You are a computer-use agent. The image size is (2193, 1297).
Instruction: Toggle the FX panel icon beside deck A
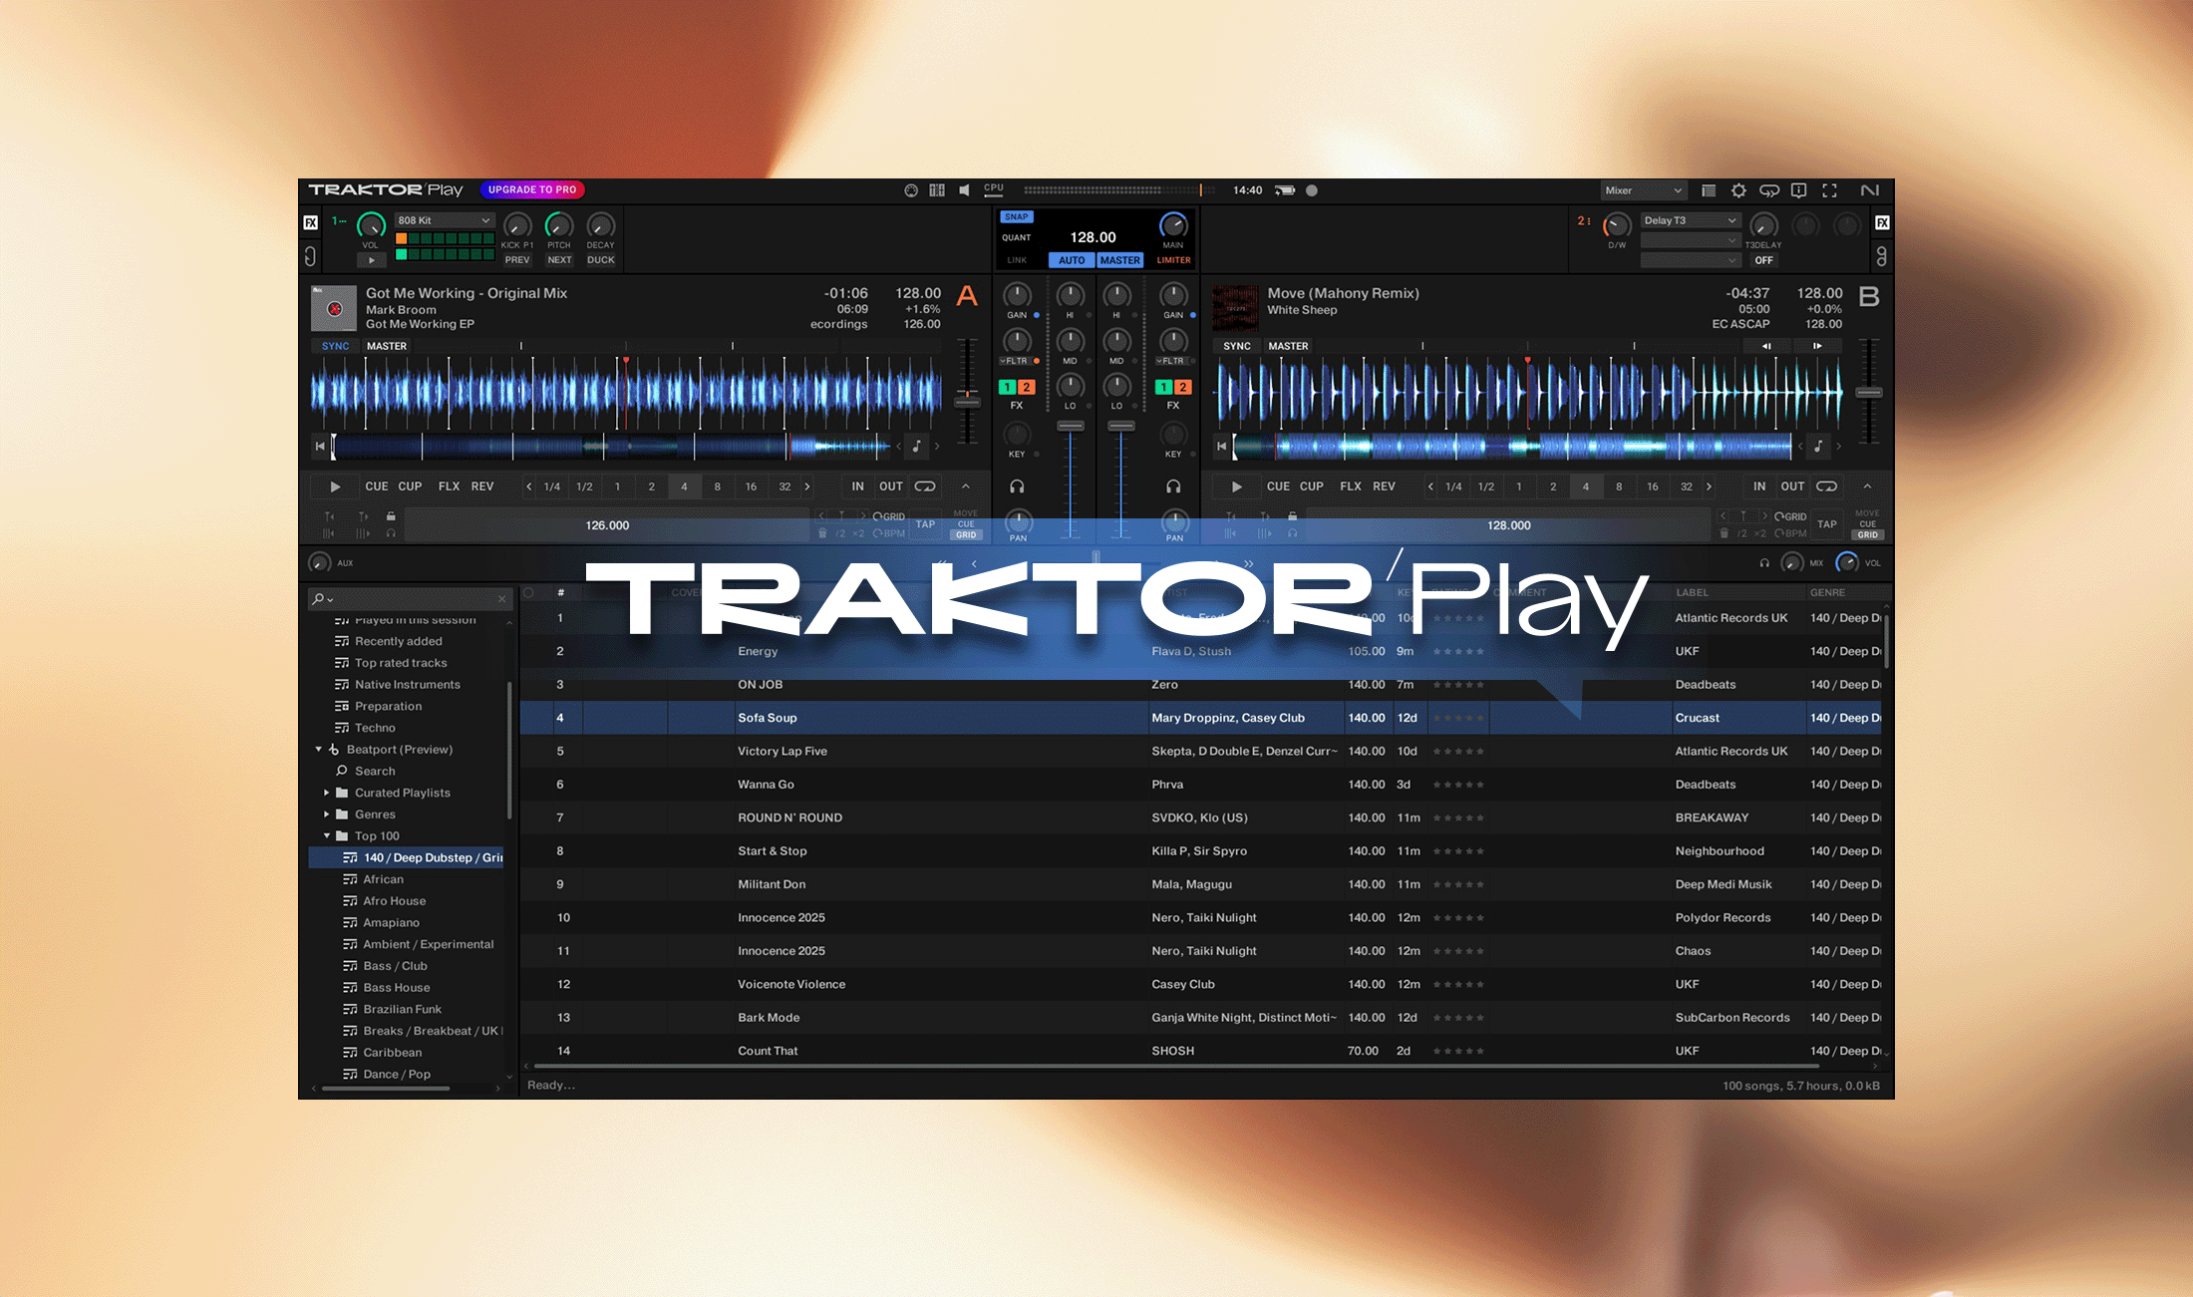pos(310,221)
